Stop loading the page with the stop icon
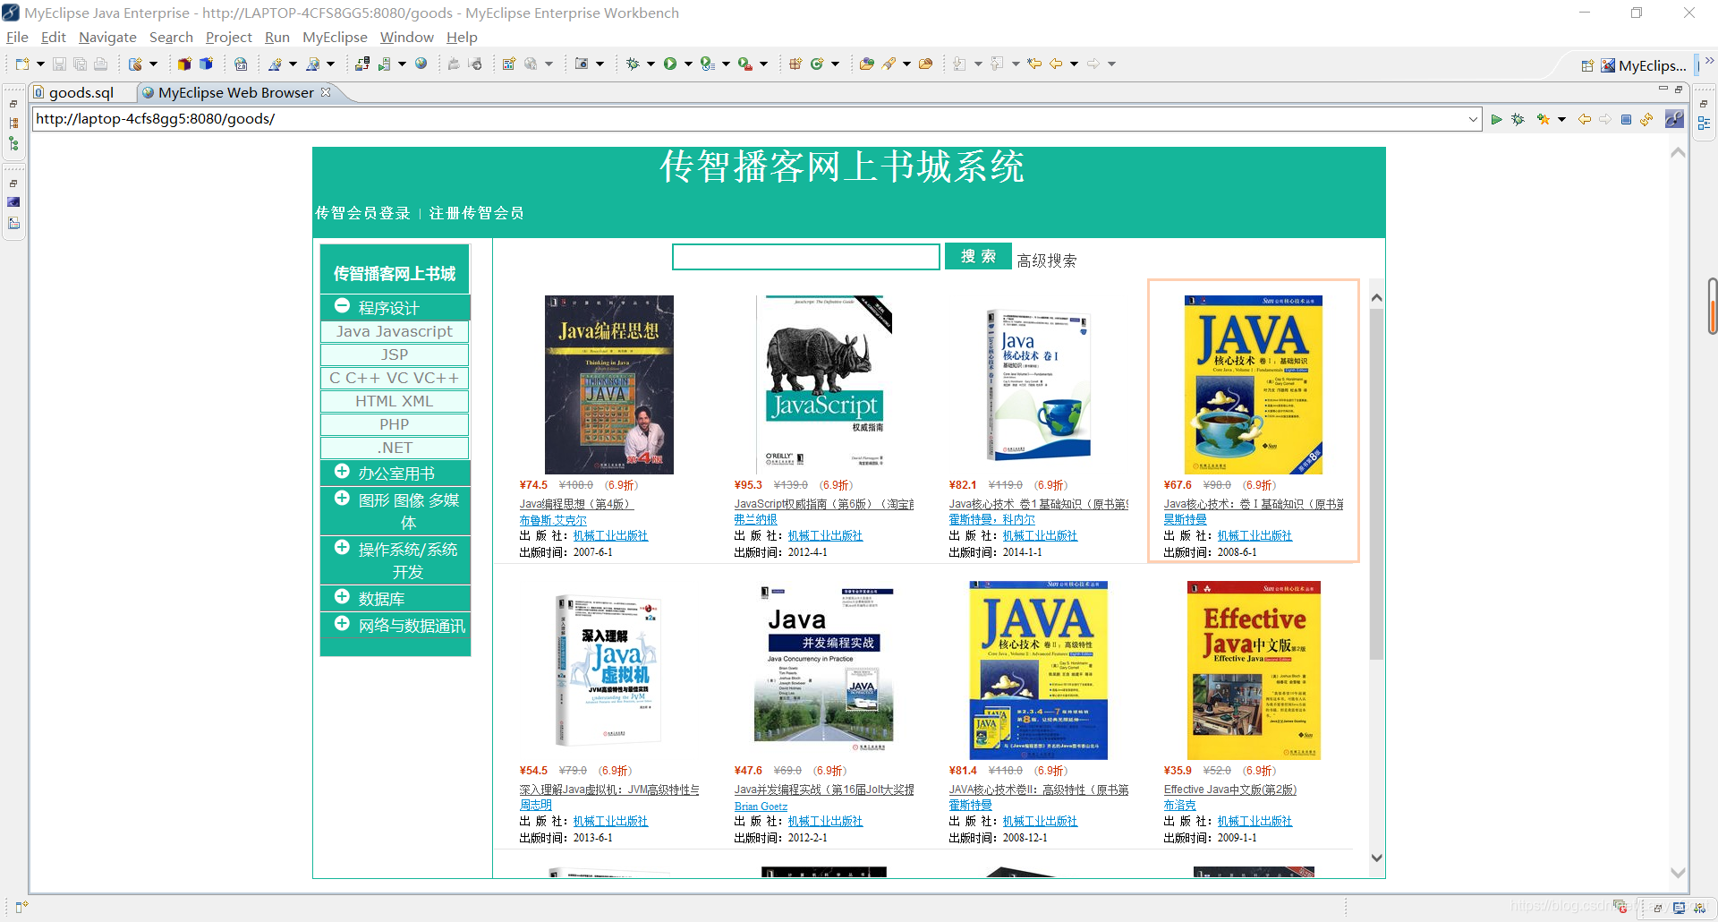Image resolution: width=1718 pixels, height=922 pixels. 1626,119
